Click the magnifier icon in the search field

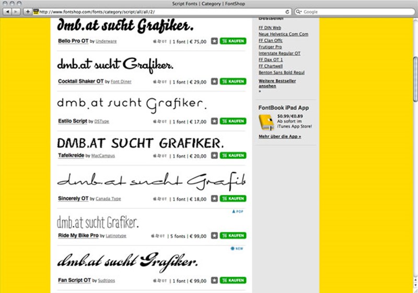pos(299,11)
